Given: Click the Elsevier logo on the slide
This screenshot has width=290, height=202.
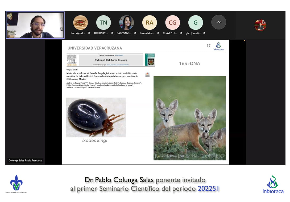Looking at the screenshot, I should (71, 60).
